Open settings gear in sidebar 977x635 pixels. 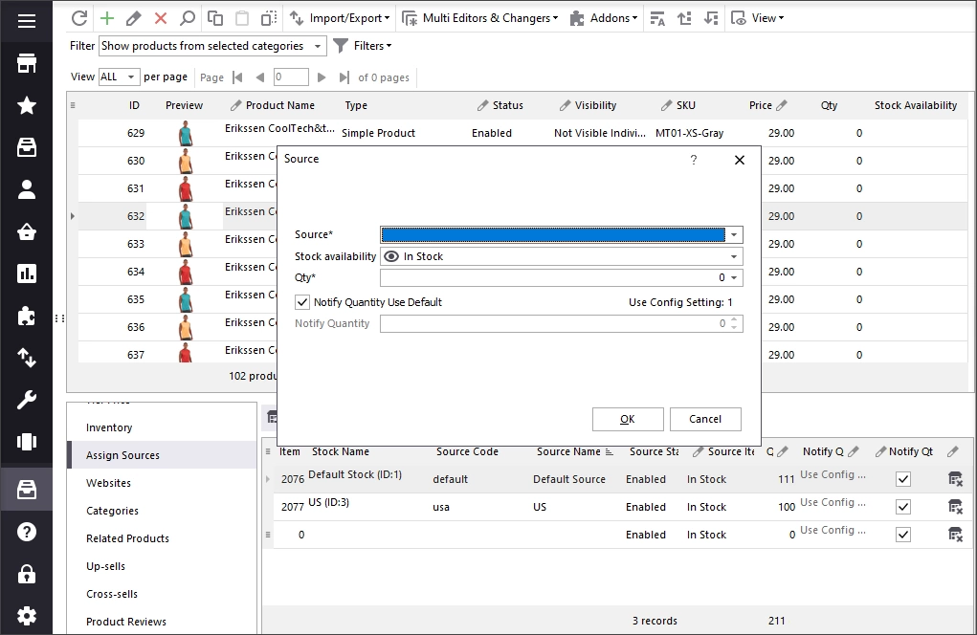(26, 616)
